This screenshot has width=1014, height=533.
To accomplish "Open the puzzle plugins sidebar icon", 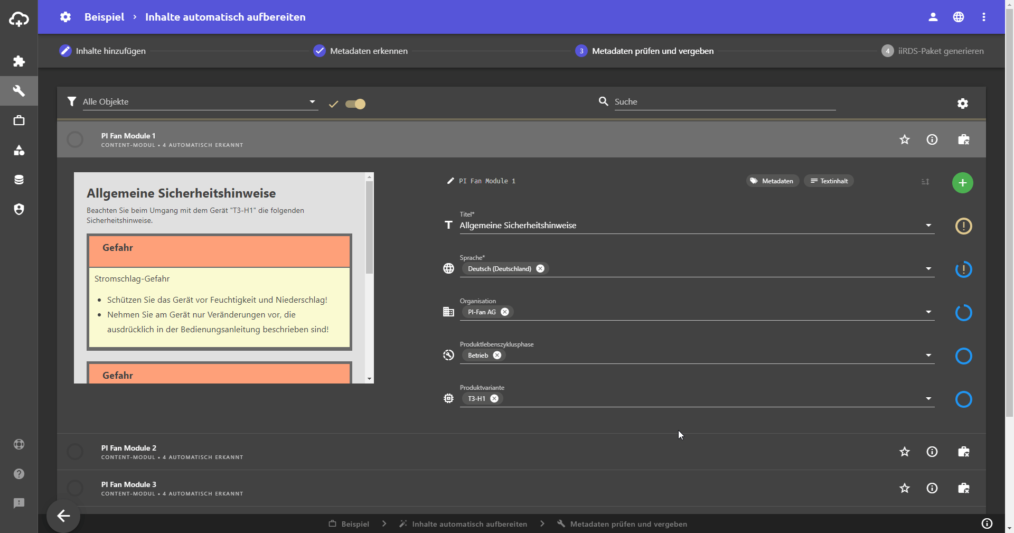I will click(x=19, y=61).
